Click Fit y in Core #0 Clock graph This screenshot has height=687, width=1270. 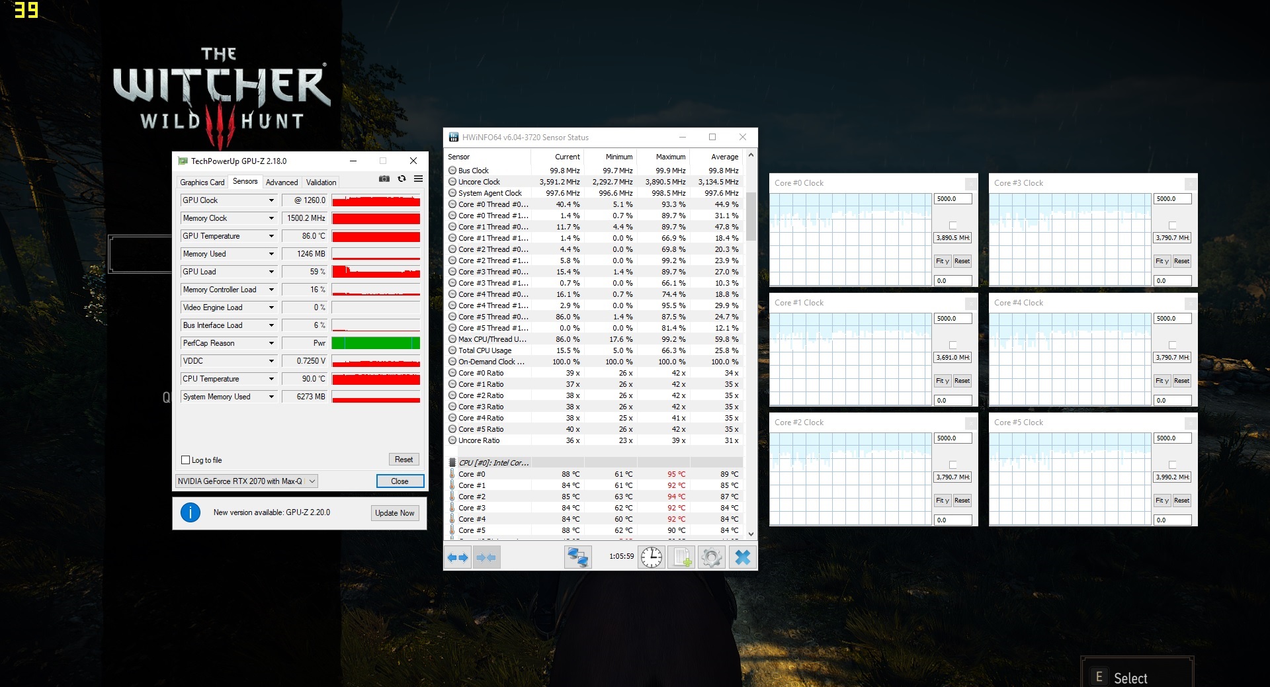(943, 261)
